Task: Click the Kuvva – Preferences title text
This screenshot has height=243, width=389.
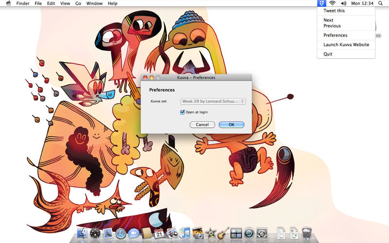Action: coord(196,78)
